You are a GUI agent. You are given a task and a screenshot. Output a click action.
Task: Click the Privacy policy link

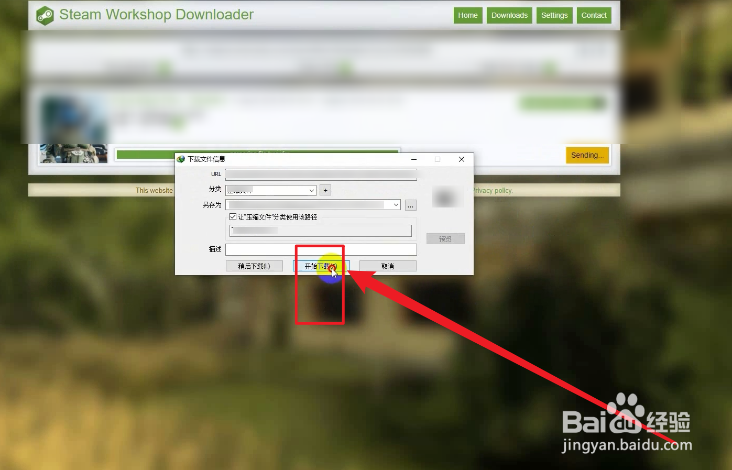click(493, 190)
